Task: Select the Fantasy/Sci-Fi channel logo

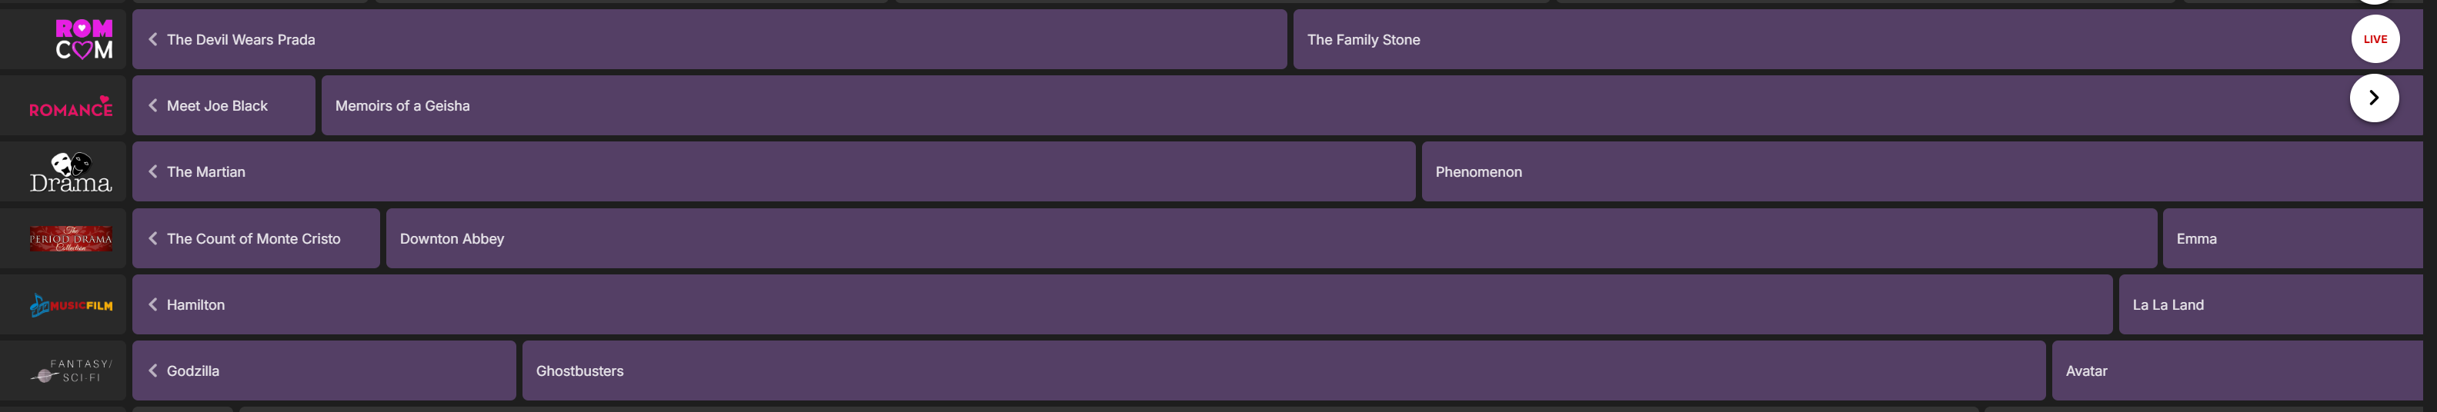Action: 71,371
